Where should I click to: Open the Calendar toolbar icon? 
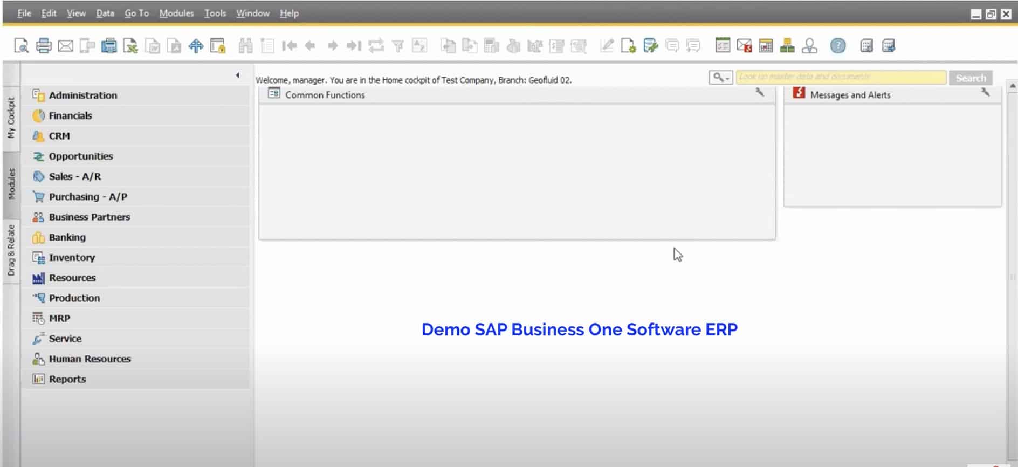click(766, 46)
